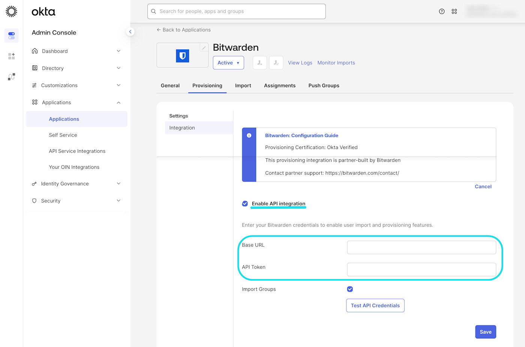
Task: Open API Service Integrations in sidebar
Action: click(77, 151)
